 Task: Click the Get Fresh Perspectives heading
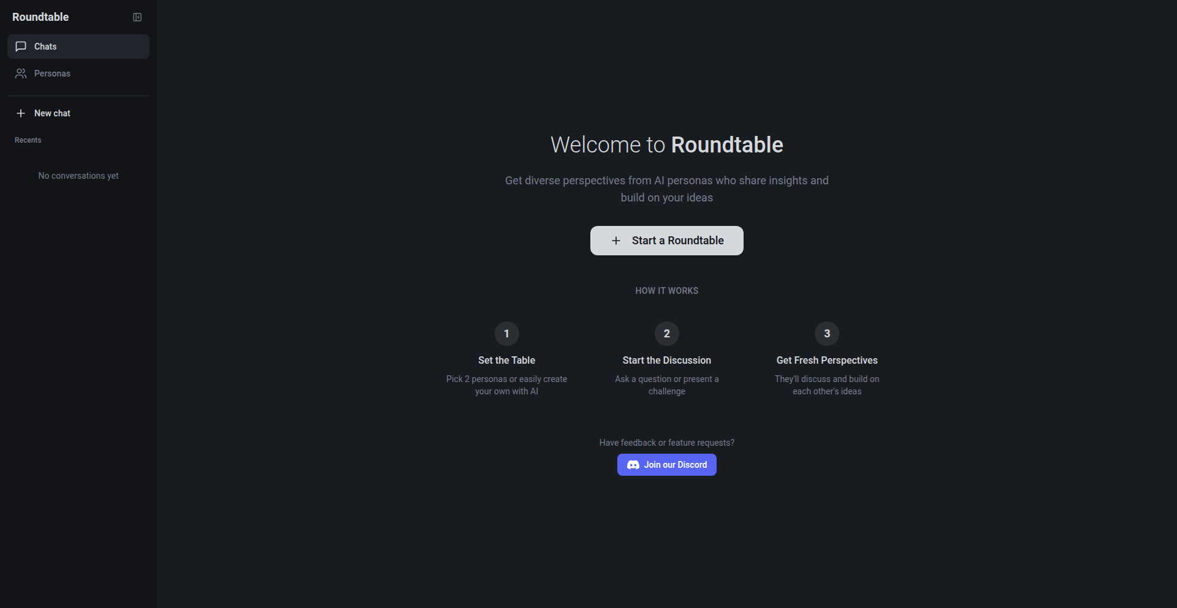pyautogui.click(x=826, y=360)
